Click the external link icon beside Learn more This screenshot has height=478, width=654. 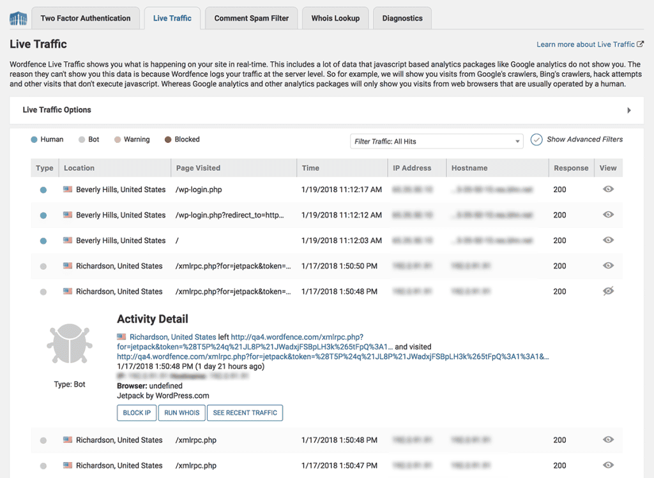pos(640,44)
